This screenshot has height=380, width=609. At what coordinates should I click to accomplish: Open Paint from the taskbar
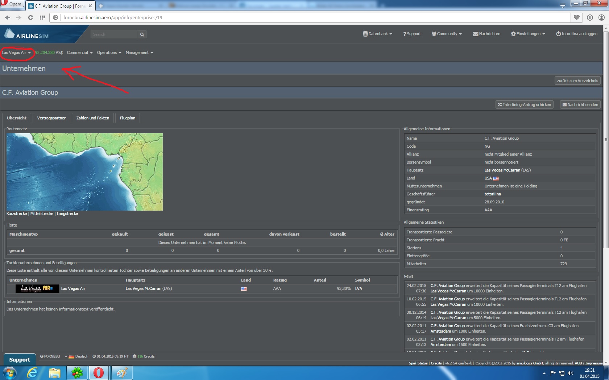coord(121,373)
